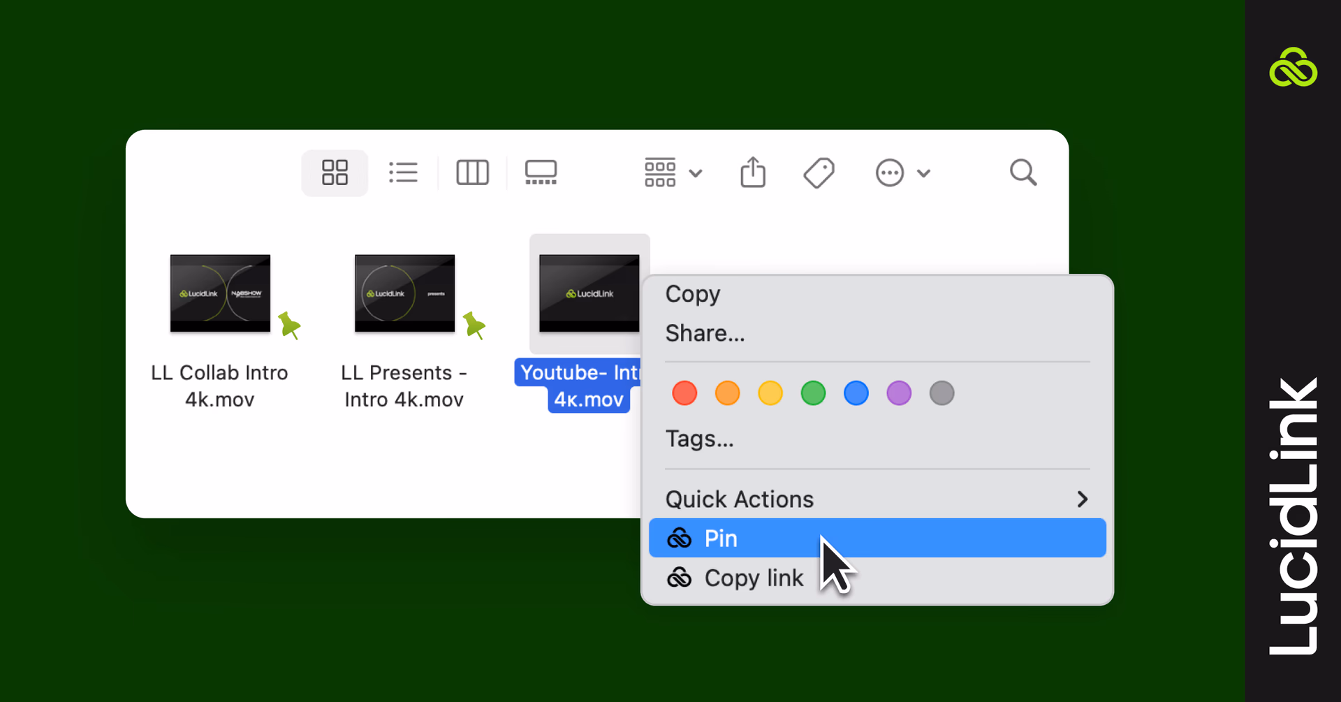The image size is (1341, 702).
Task: Click the pin badge on LL Presents file
Action: 474,325
